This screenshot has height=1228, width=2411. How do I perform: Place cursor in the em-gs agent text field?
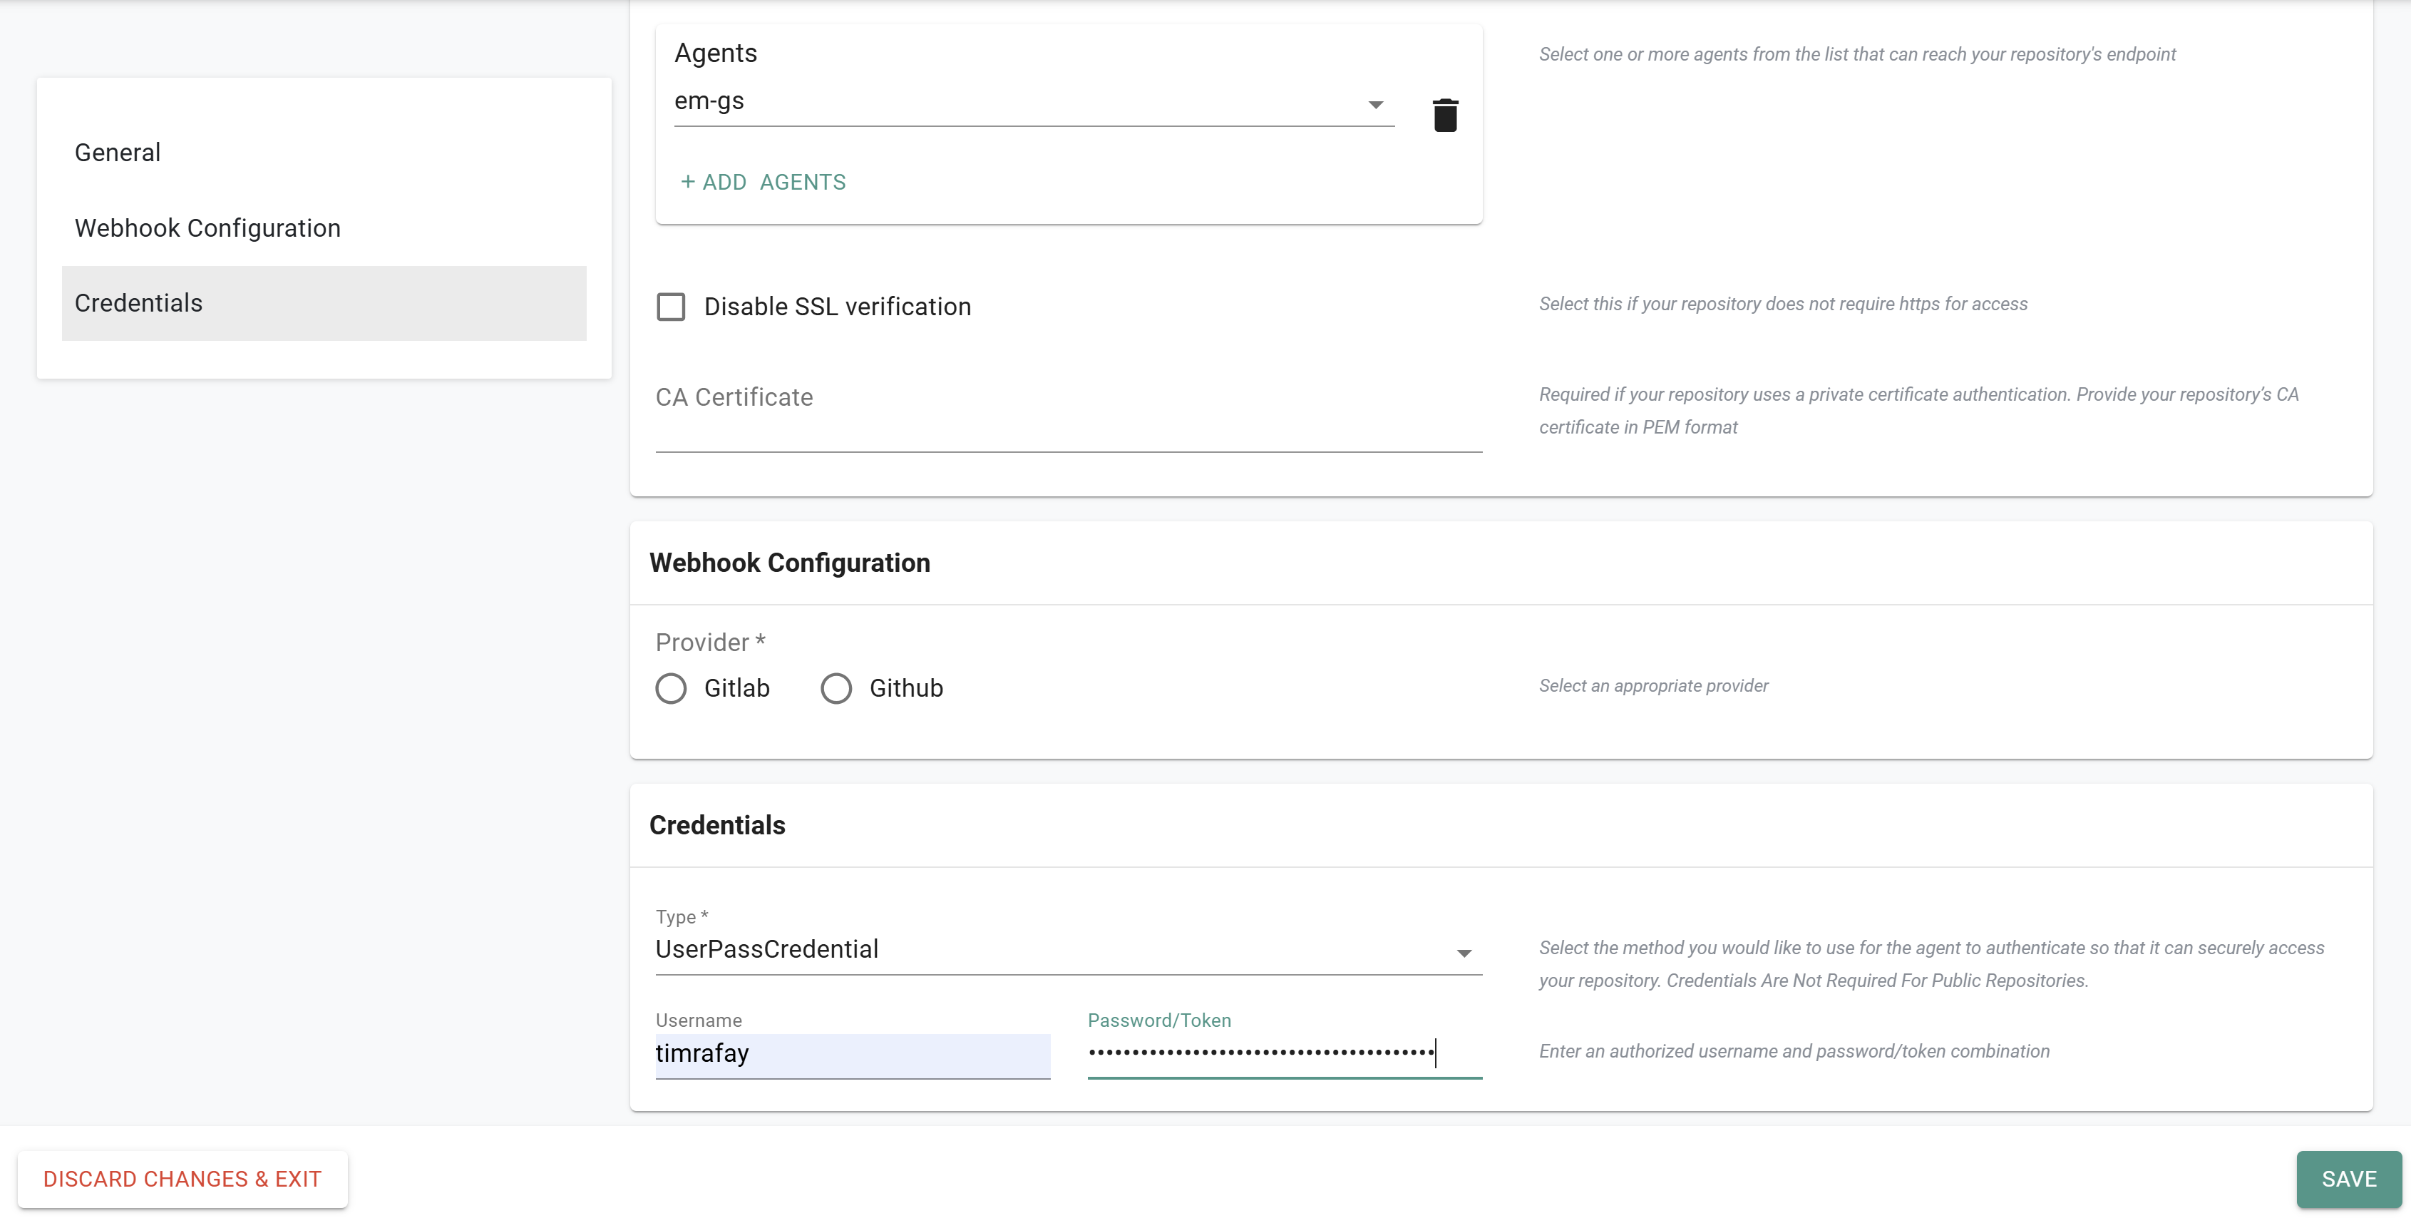point(936,103)
